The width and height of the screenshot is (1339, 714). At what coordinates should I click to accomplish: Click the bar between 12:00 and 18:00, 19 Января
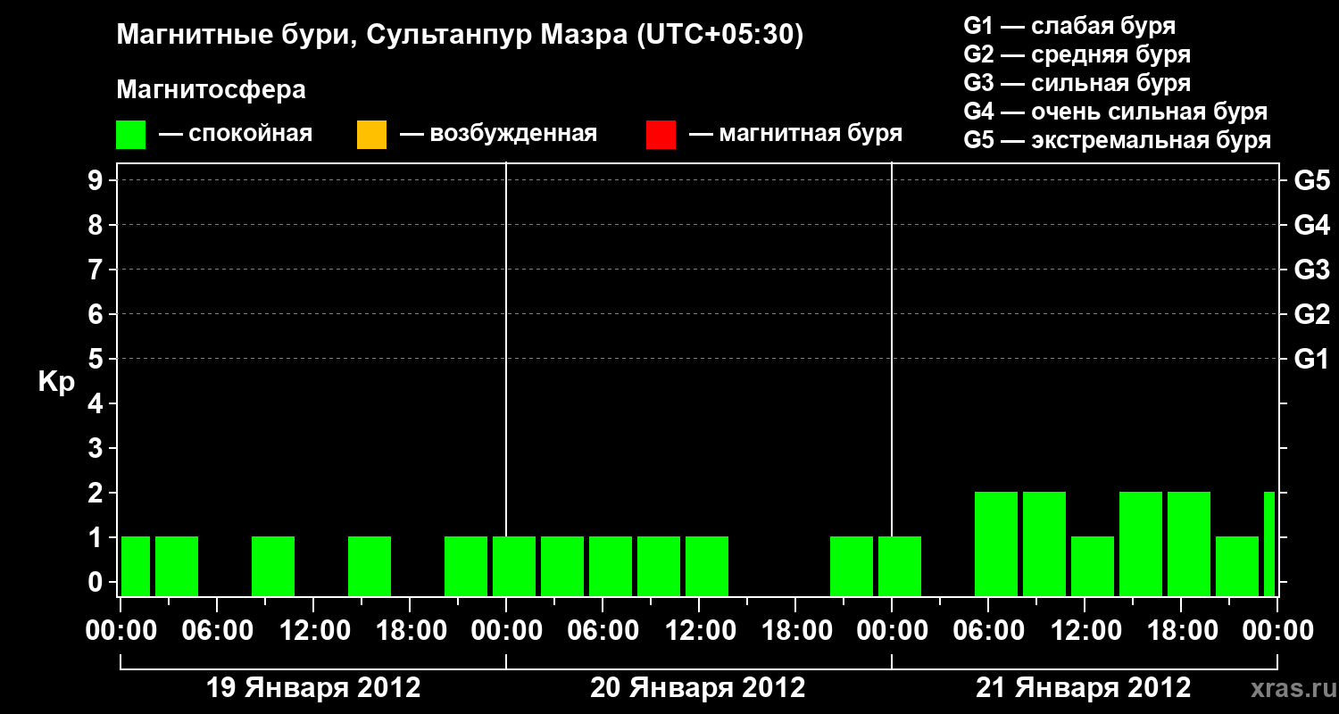click(x=370, y=567)
